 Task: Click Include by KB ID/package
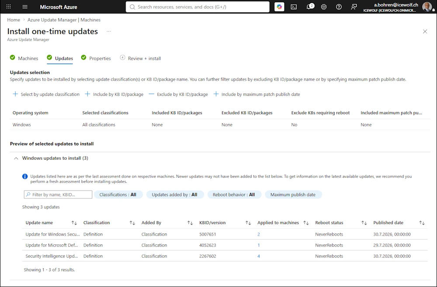[x=114, y=94]
